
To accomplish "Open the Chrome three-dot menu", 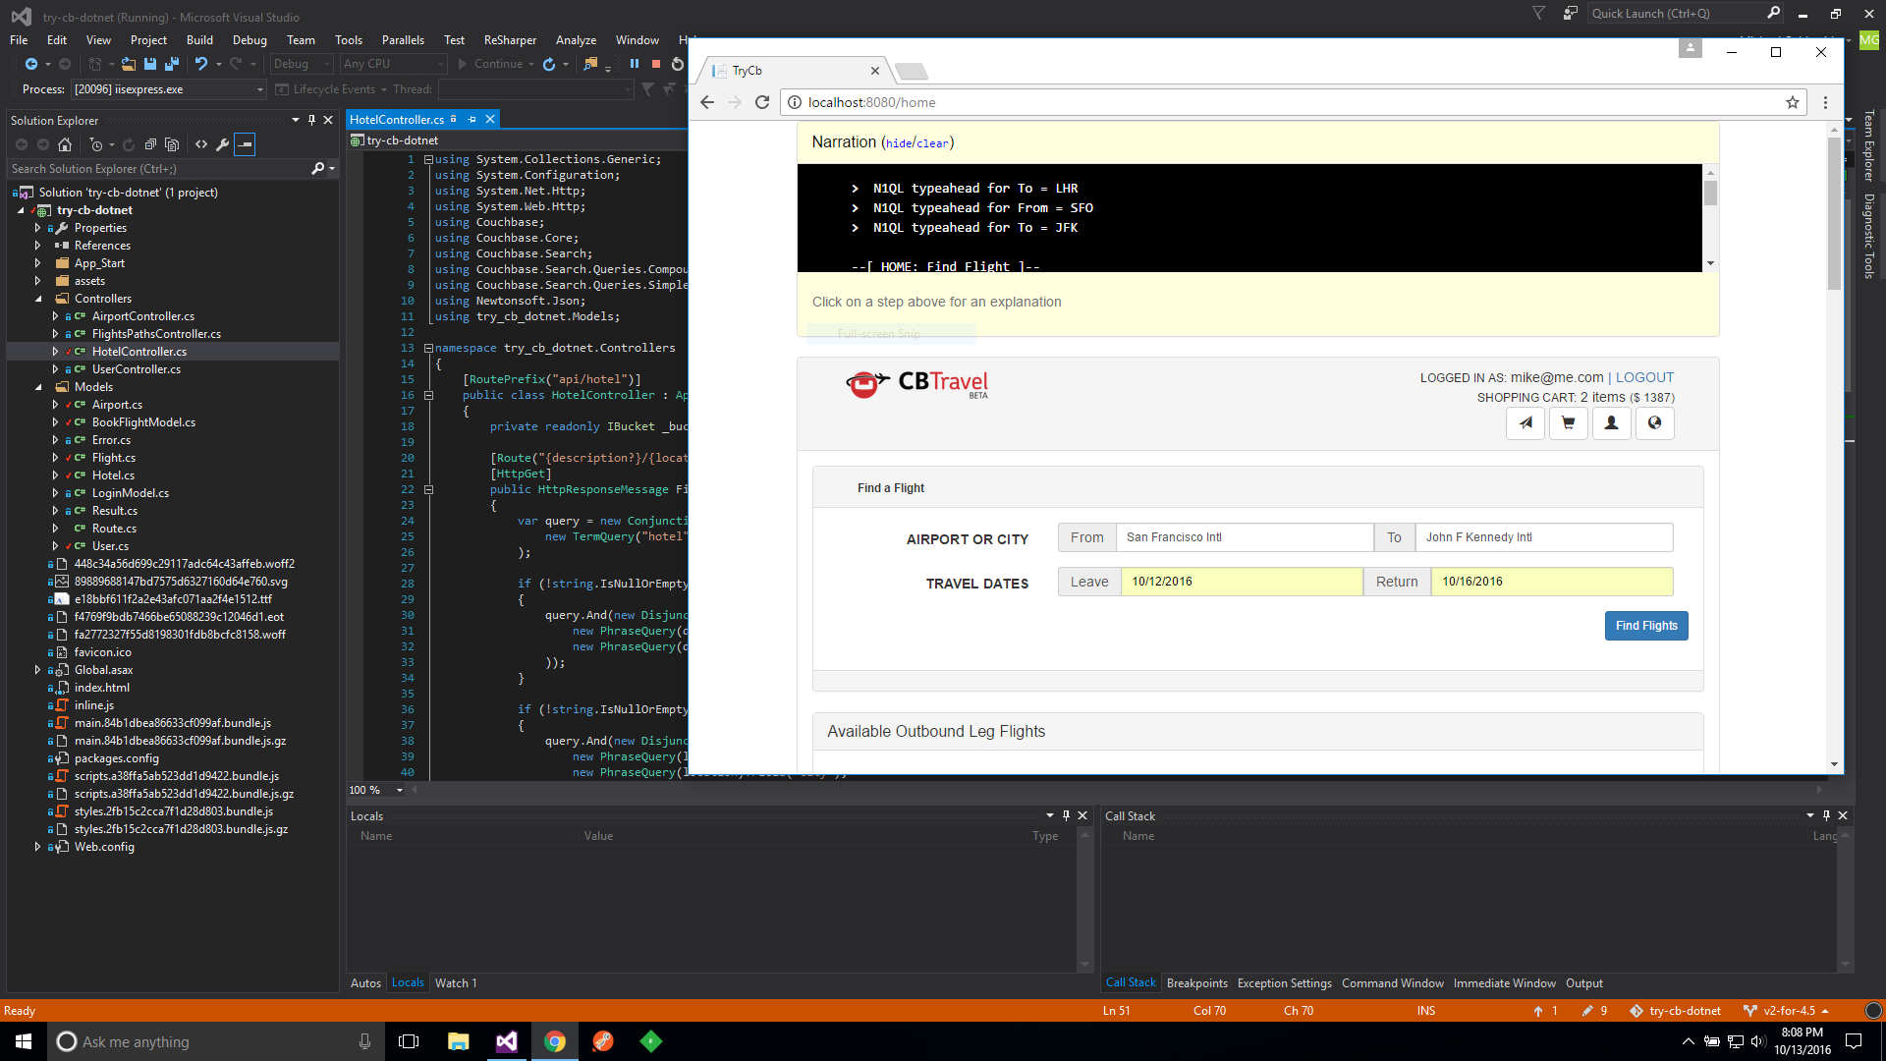I will (x=1826, y=102).
